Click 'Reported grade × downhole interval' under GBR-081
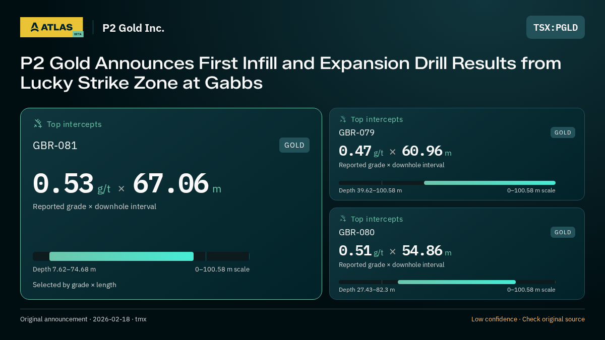Screen dimensions: 605x340 (x=94, y=207)
